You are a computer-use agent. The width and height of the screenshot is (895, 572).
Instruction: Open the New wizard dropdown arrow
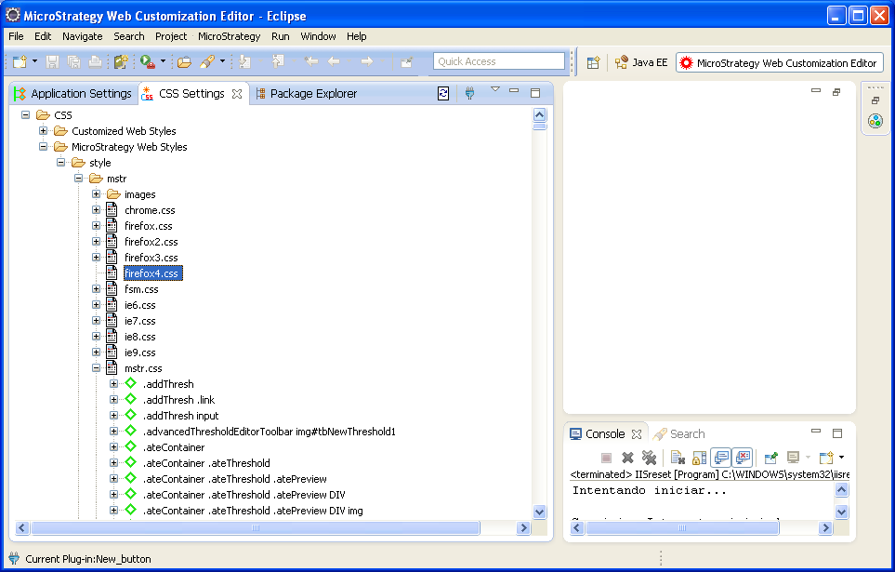pyautogui.click(x=33, y=62)
